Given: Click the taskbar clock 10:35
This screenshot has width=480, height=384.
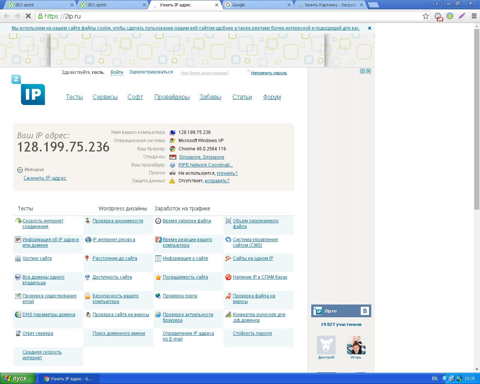Looking at the screenshot, I should click(x=469, y=379).
